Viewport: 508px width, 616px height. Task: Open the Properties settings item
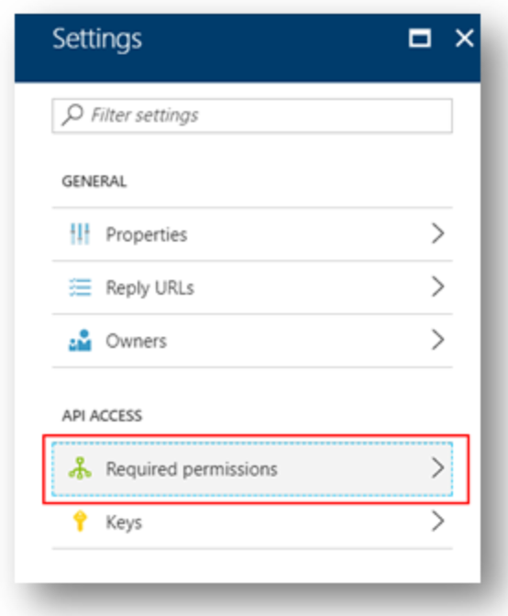click(252, 234)
